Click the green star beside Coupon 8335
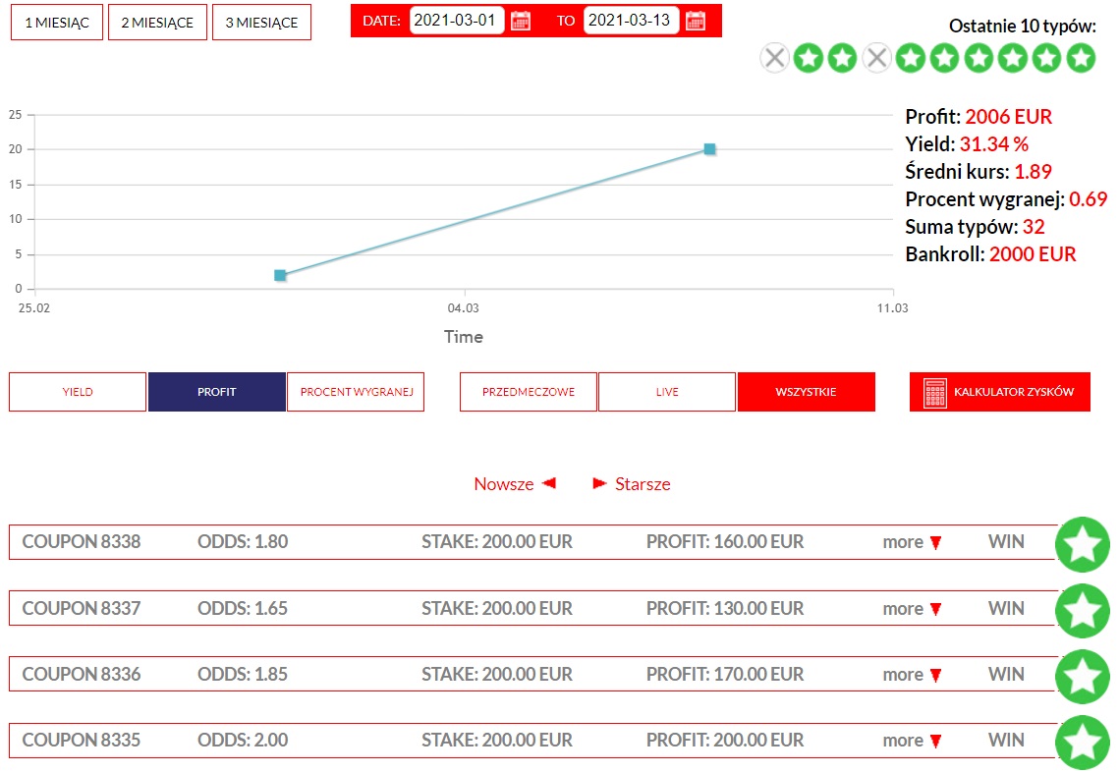Screen dimensions: 1119x773 click(1082, 743)
